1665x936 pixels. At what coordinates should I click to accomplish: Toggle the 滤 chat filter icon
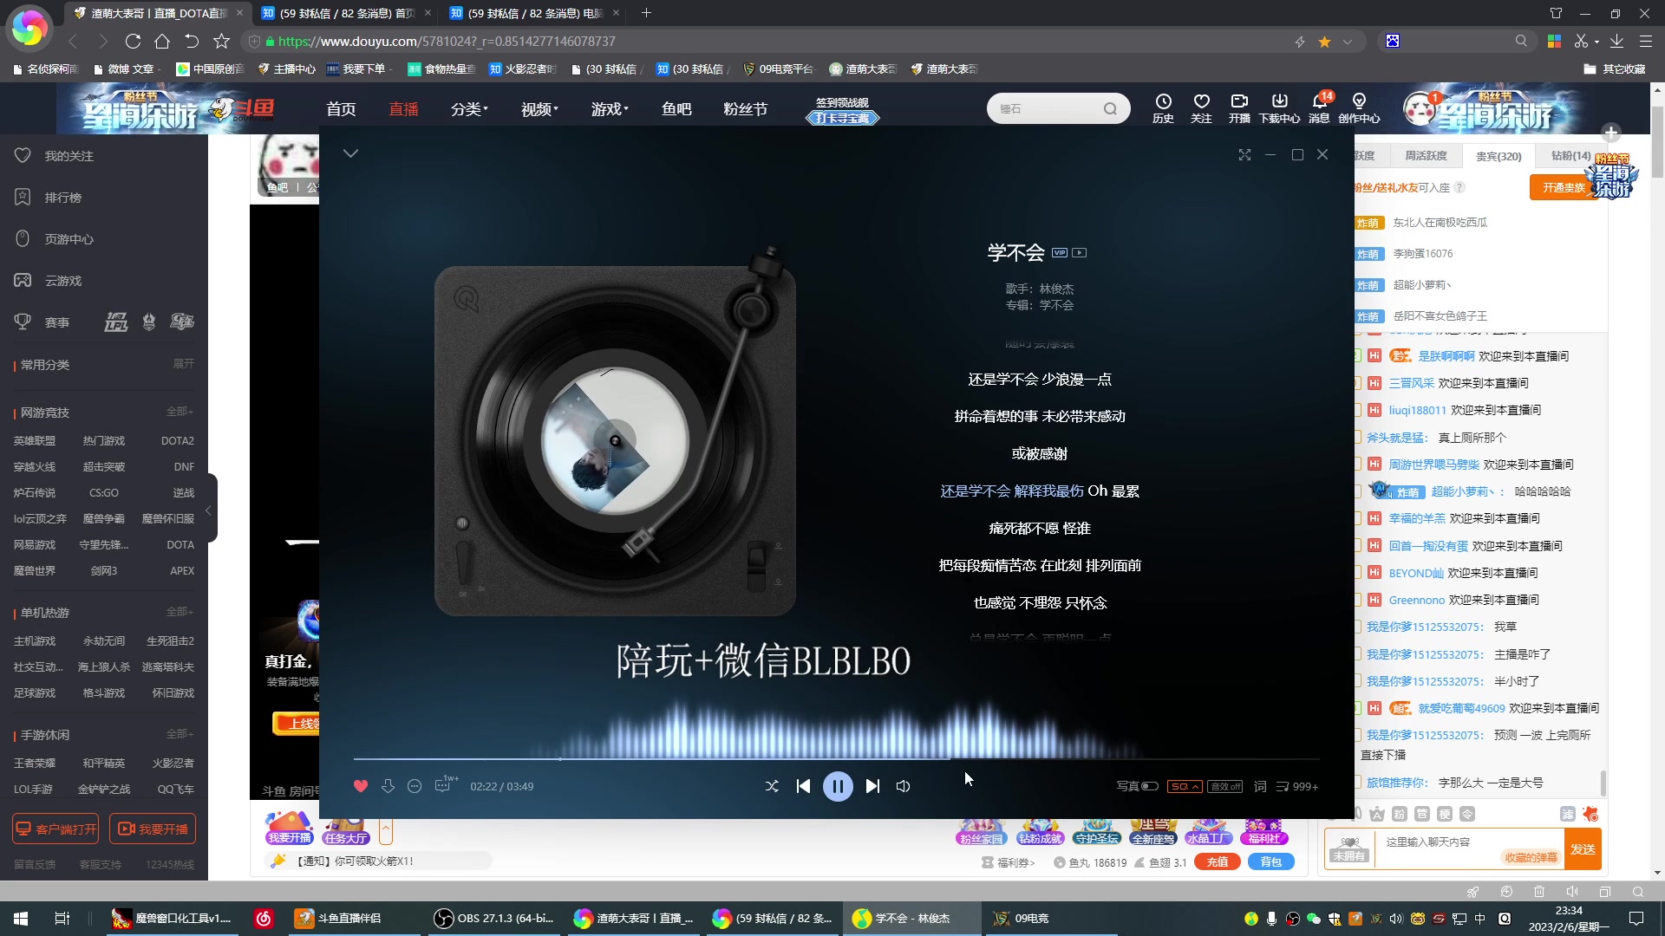pos(1567,814)
